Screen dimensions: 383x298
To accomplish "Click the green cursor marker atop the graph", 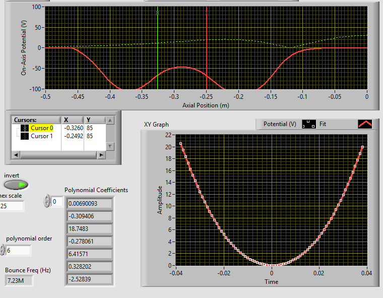I will (x=157, y=13).
